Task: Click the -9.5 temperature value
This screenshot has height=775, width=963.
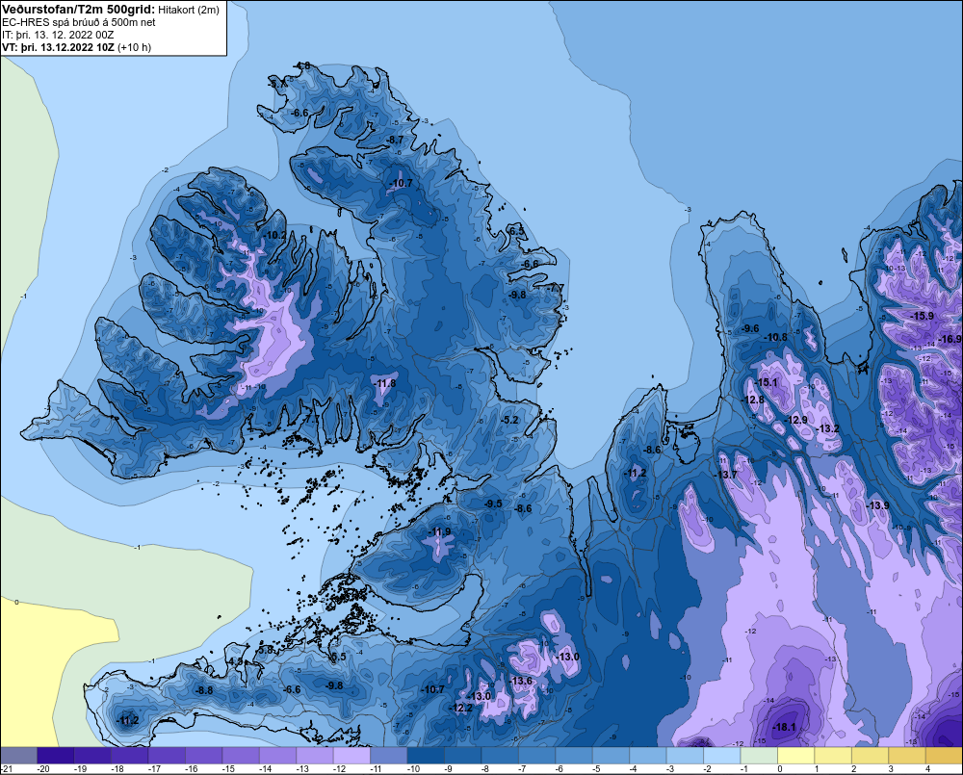Action: tap(493, 504)
